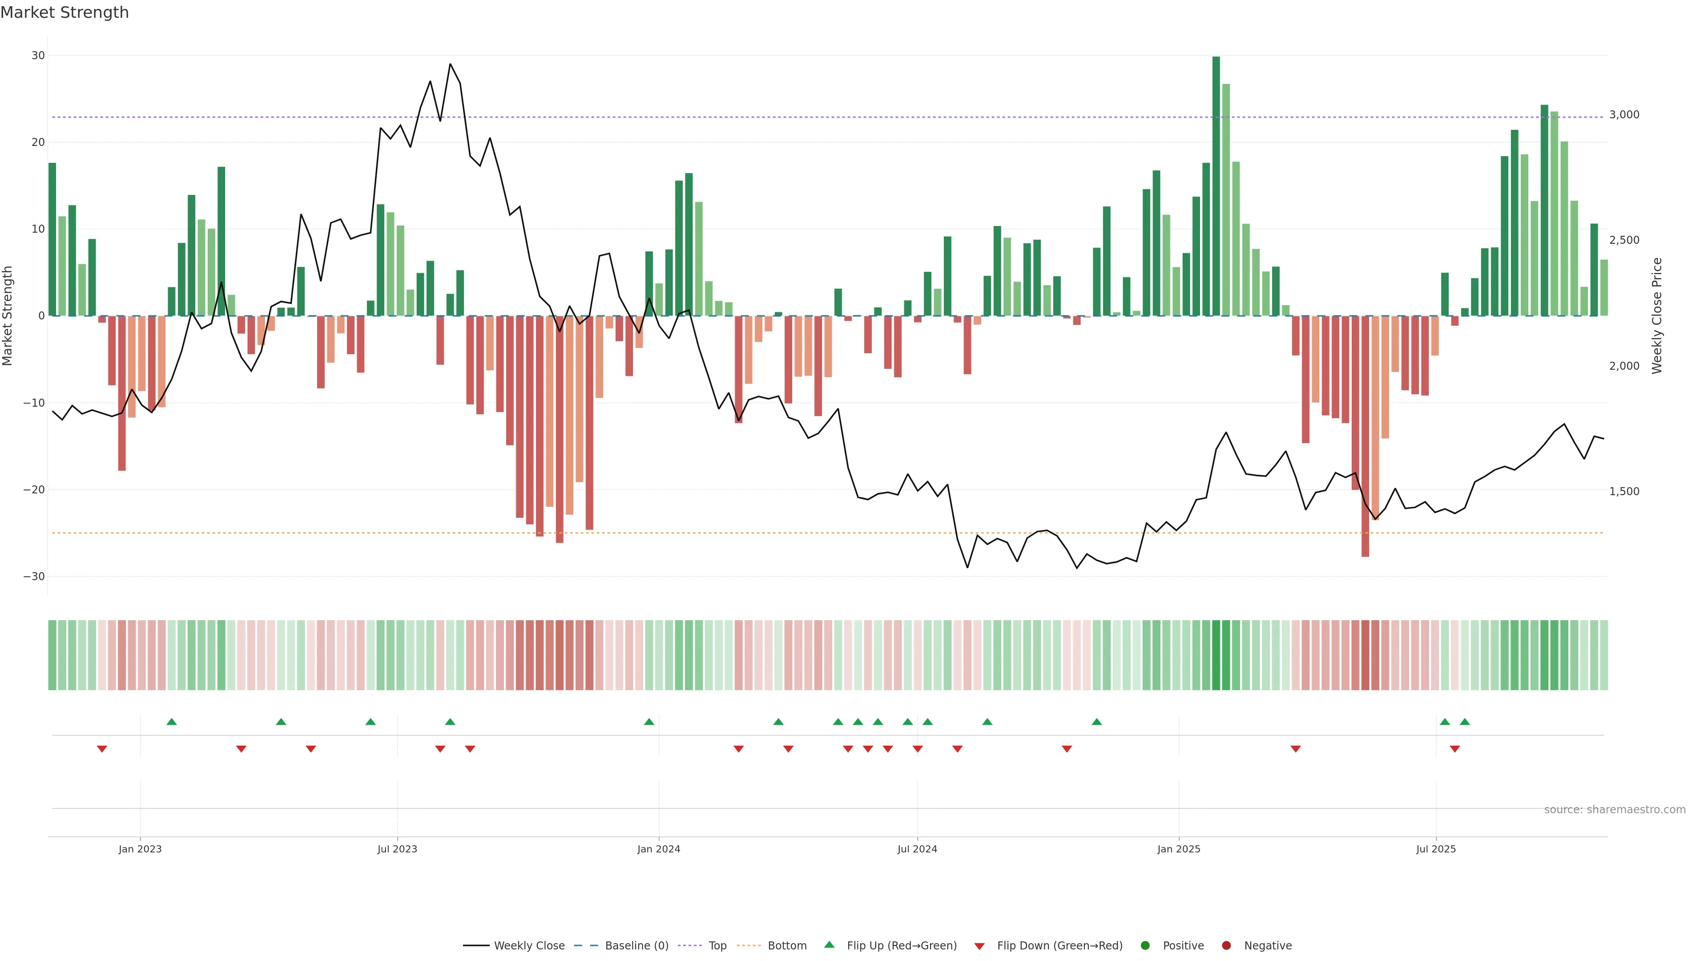Click the Jul 2023 axis label
The height and width of the screenshot is (961, 1708).
pyautogui.click(x=397, y=849)
